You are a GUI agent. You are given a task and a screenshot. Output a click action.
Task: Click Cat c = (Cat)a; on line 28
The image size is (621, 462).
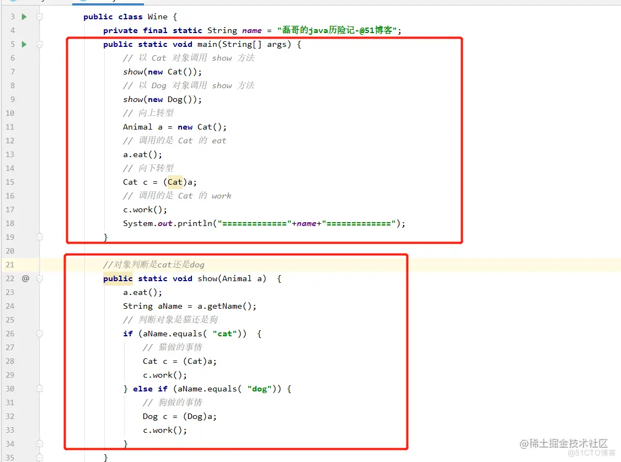point(180,361)
